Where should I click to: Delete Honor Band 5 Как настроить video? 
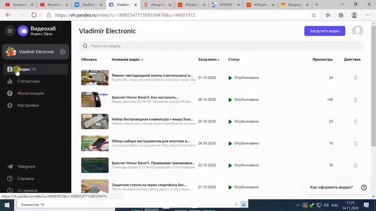pos(355,100)
